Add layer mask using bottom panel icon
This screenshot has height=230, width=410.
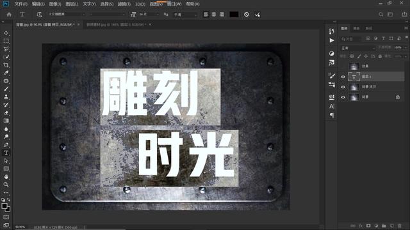(368, 226)
